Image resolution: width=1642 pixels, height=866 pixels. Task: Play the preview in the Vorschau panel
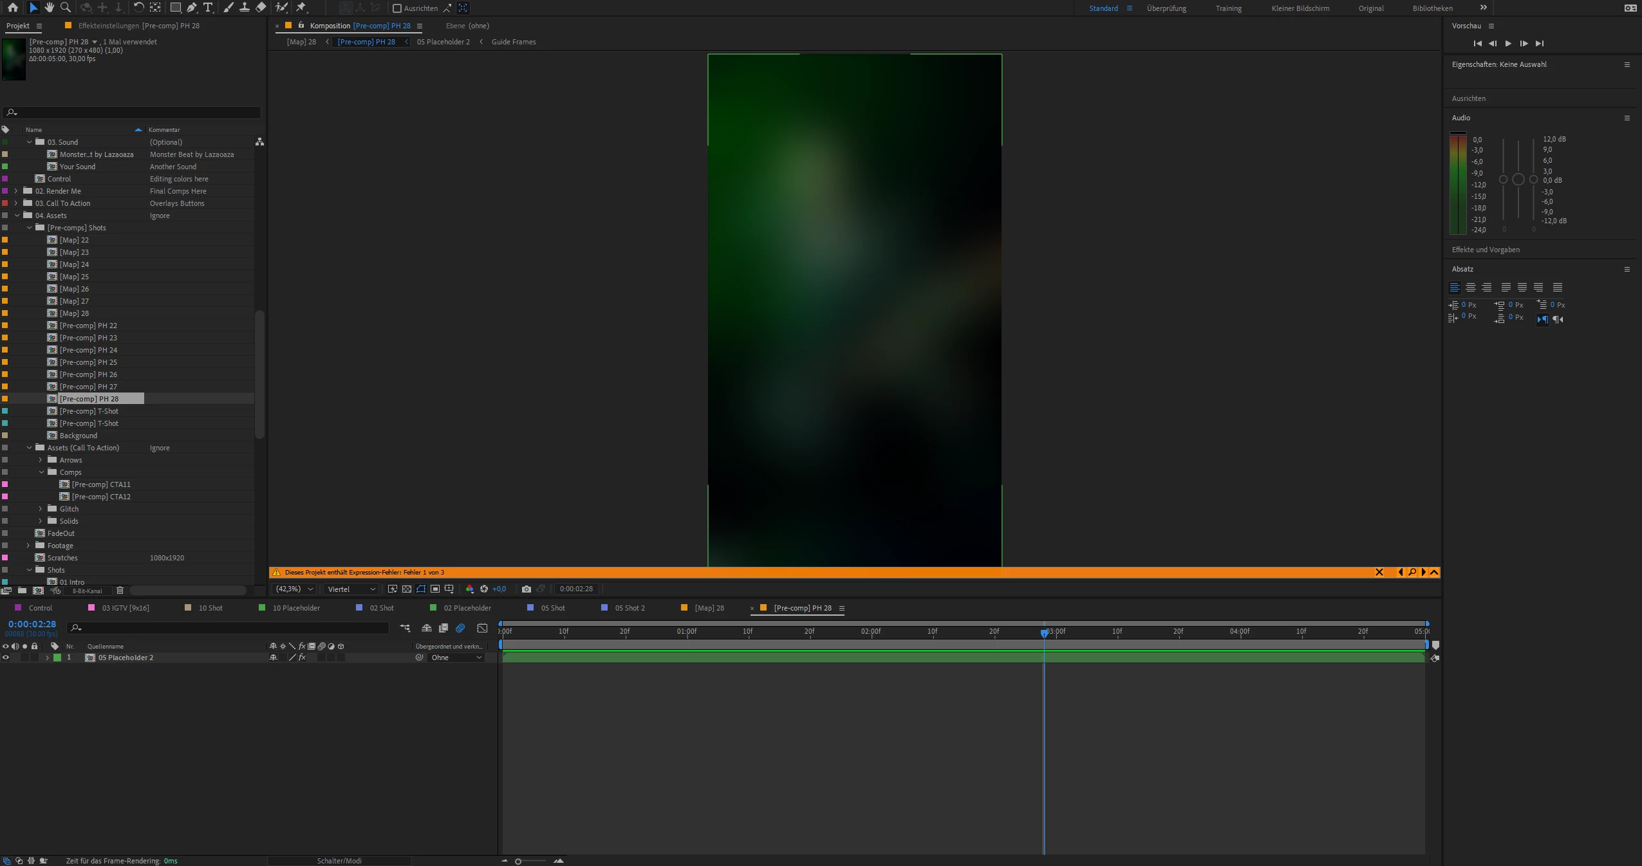click(x=1508, y=43)
